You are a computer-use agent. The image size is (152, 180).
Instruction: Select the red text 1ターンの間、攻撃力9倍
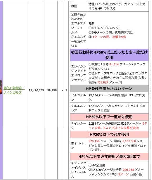click(x=109, y=37)
